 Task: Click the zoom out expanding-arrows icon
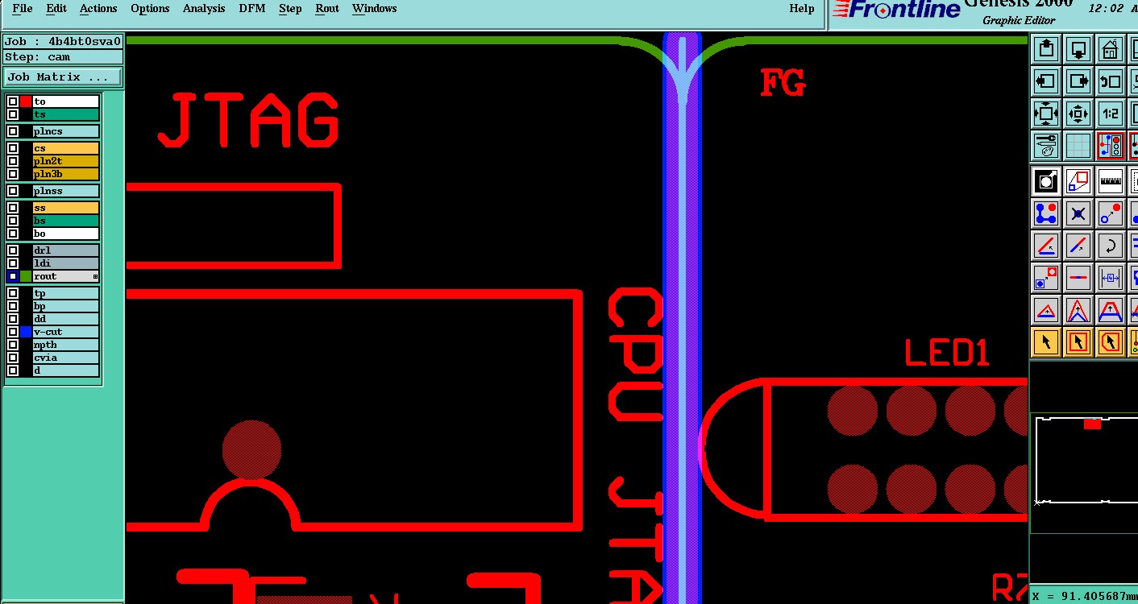click(x=1045, y=114)
